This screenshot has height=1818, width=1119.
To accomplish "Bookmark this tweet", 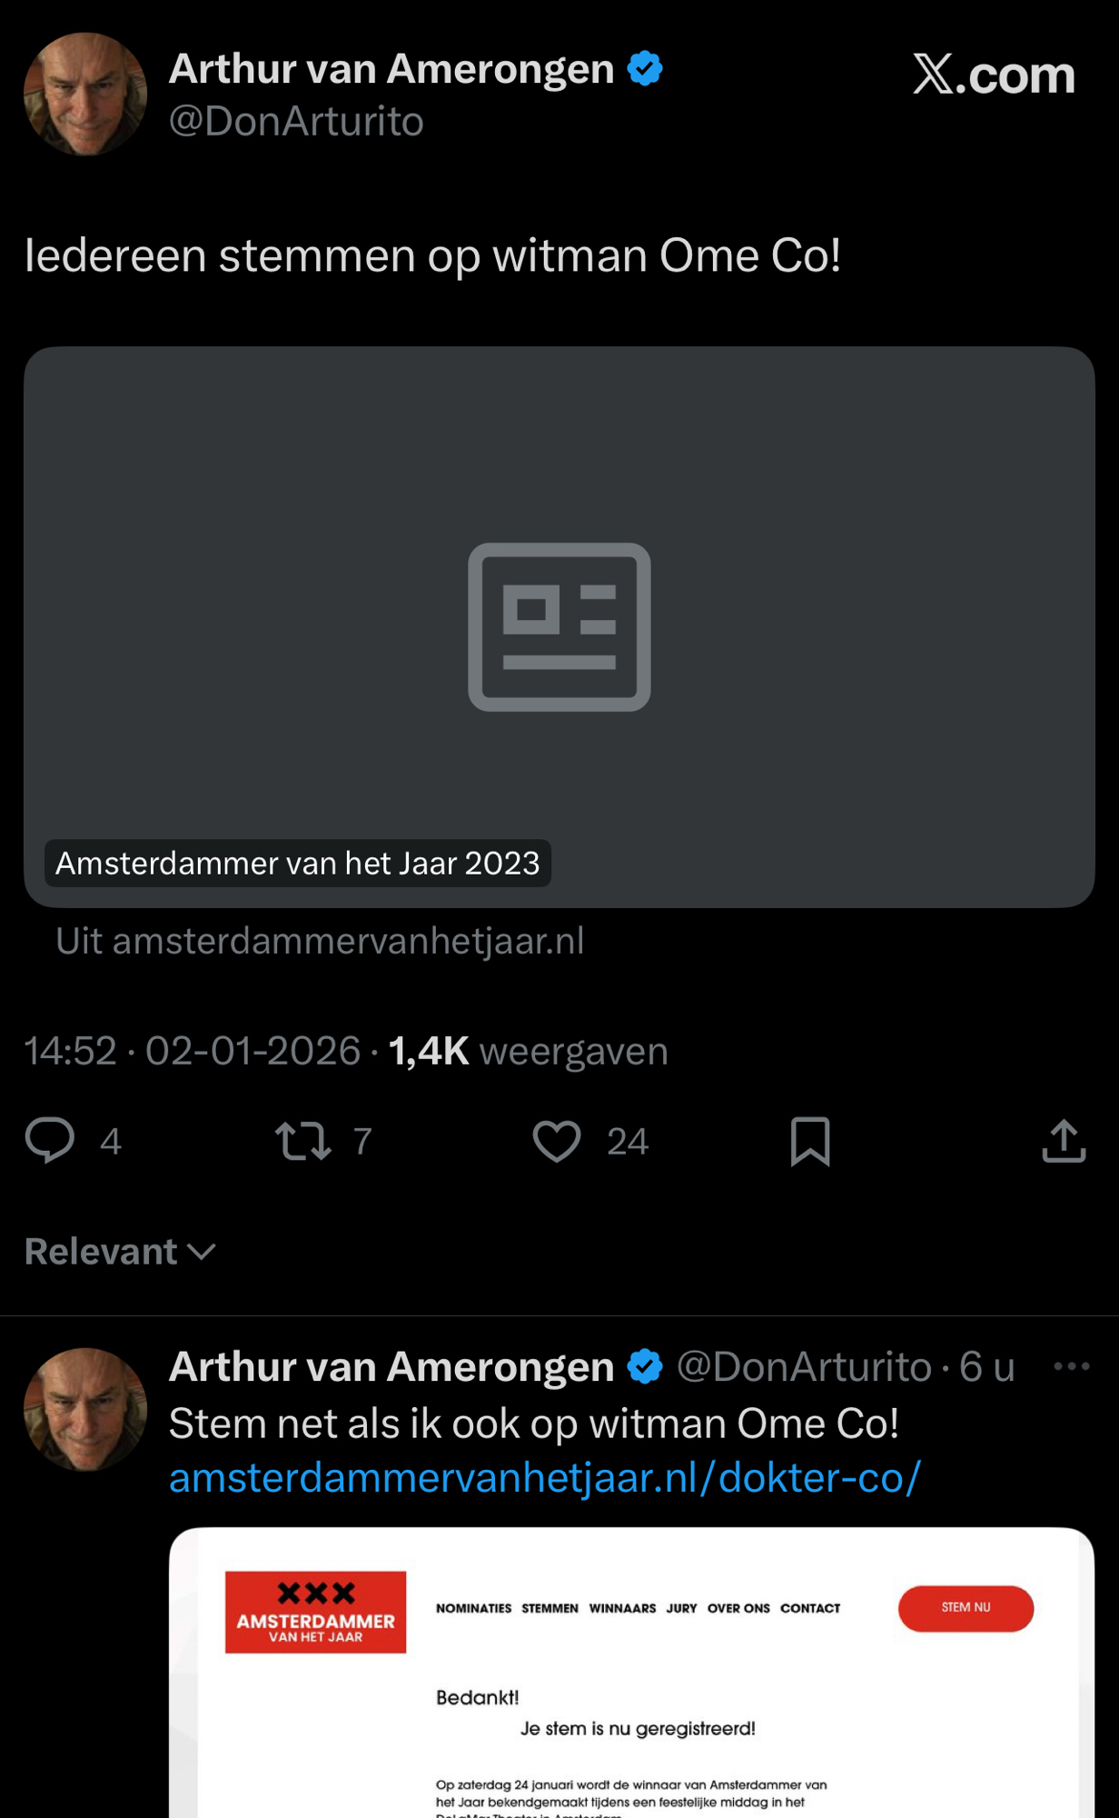I will click(810, 1141).
